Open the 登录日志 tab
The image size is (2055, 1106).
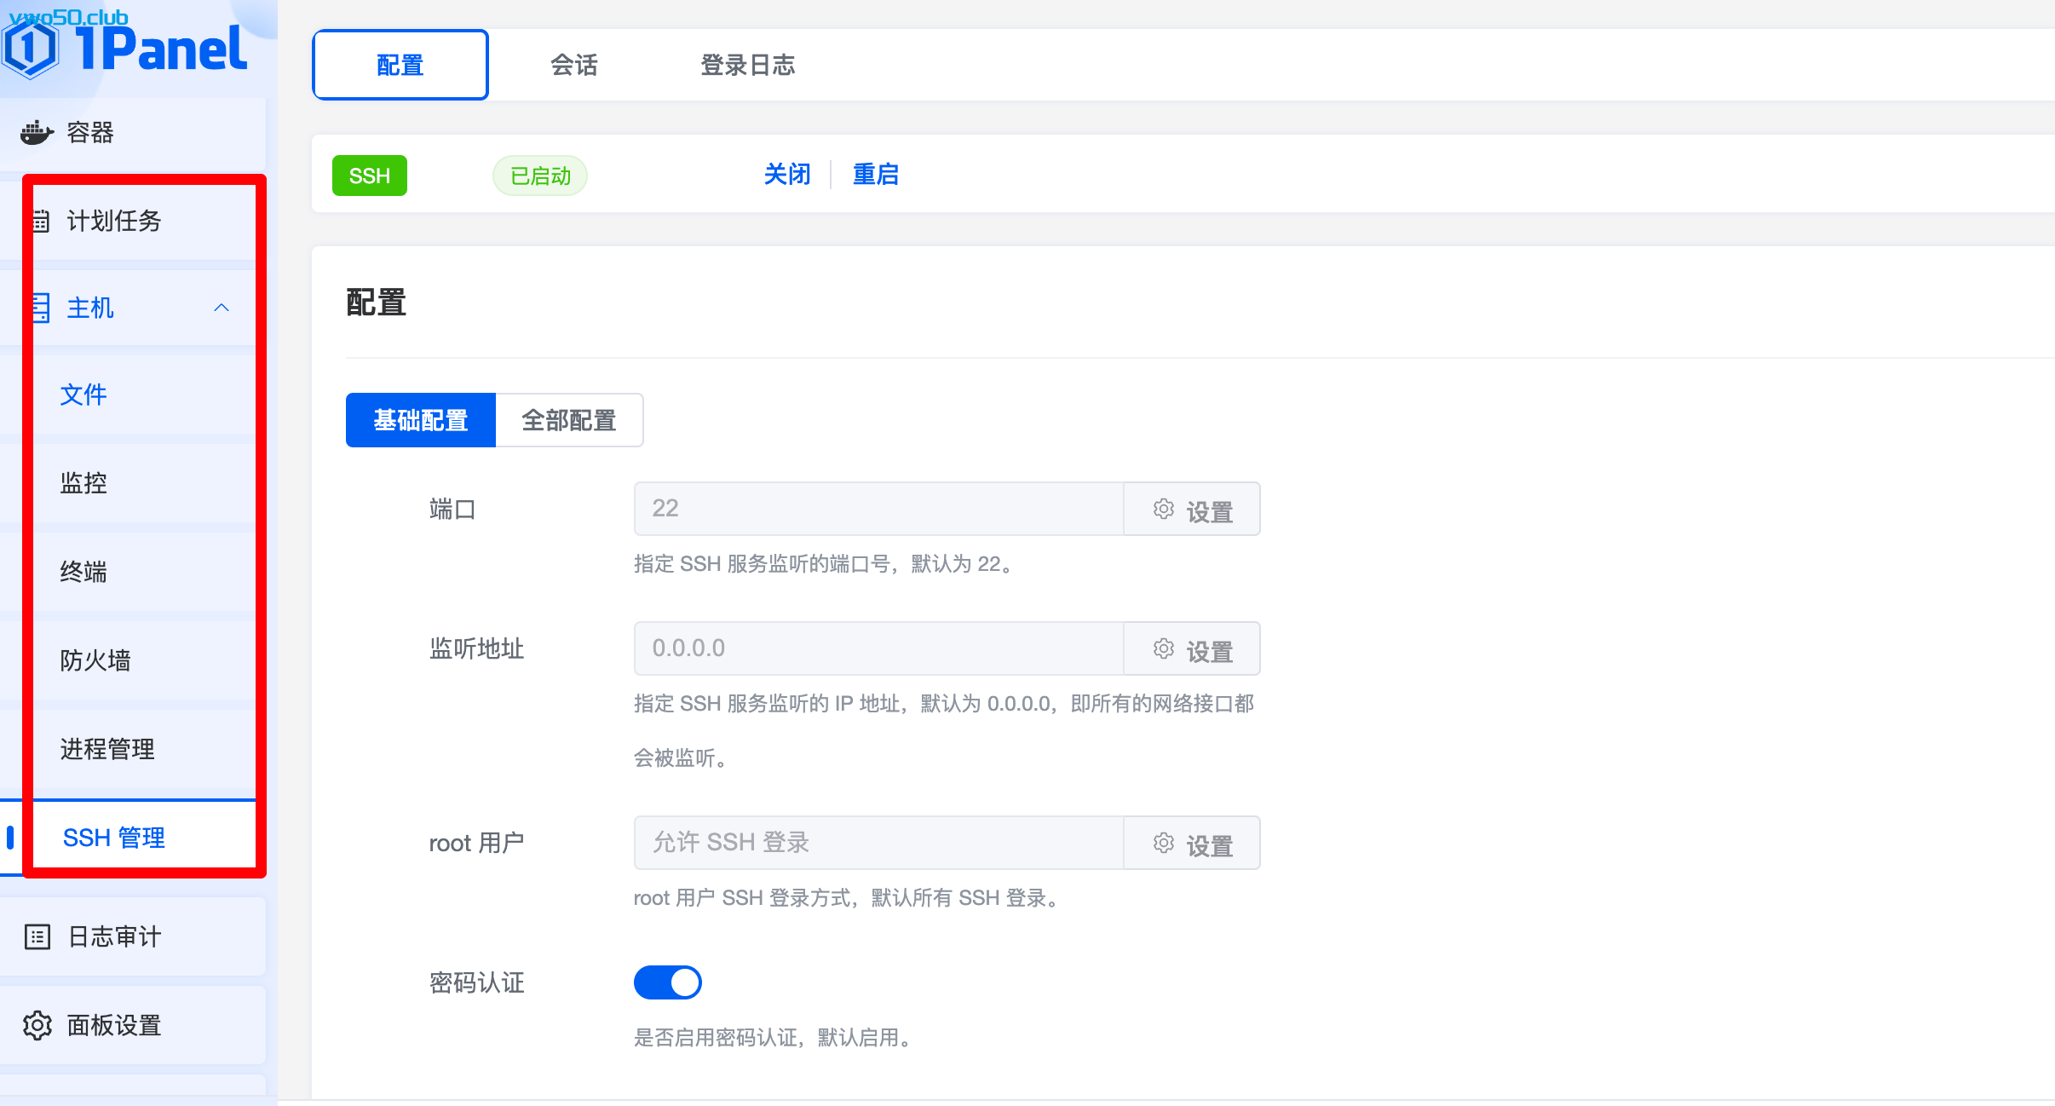point(747,65)
